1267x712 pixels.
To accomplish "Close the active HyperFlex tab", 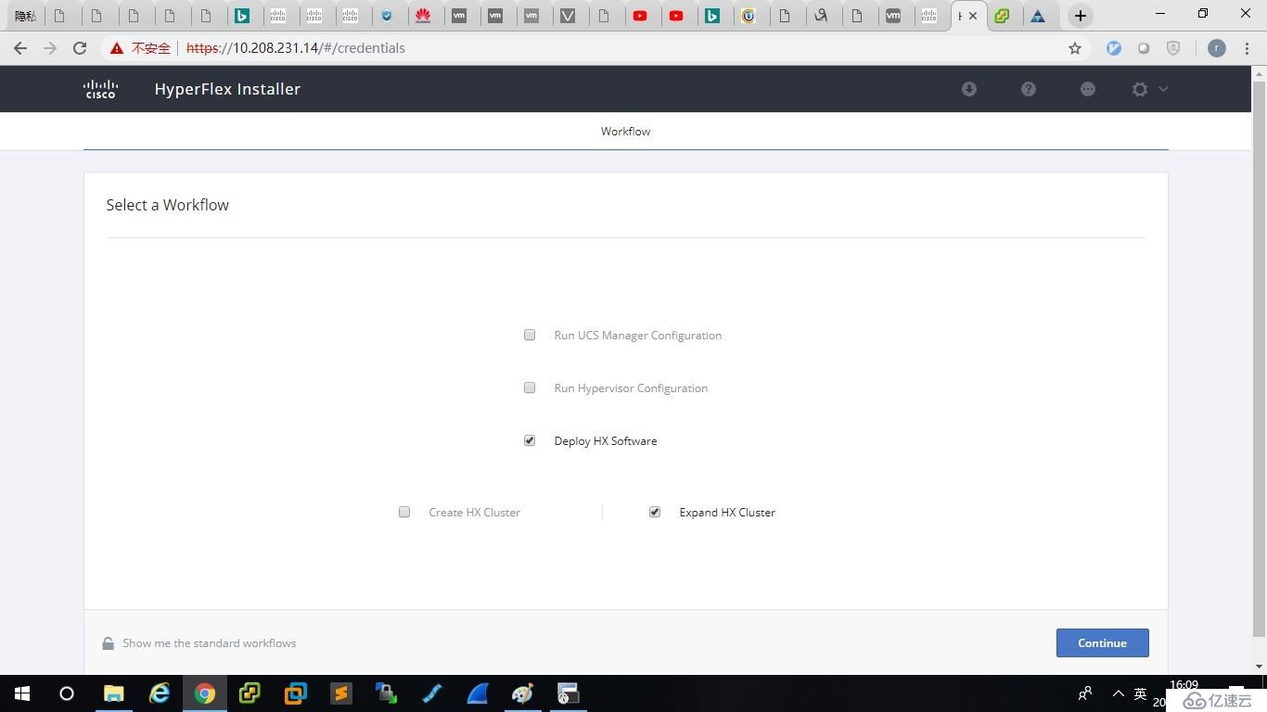I will (x=973, y=16).
